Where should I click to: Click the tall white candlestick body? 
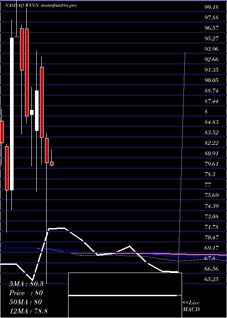12,114
